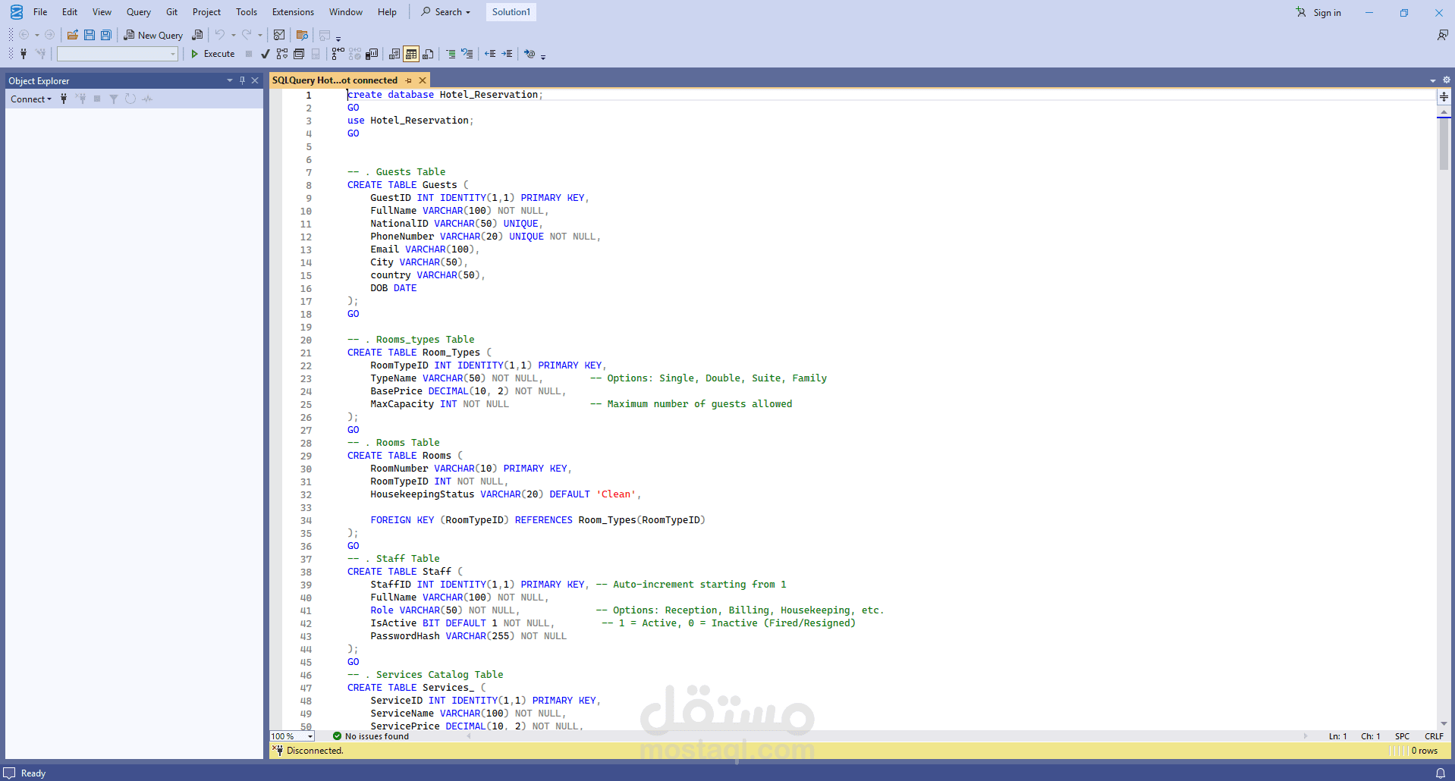Click the Parse checkmark icon
The width and height of the screenshot is (1455, 781).
266,54
